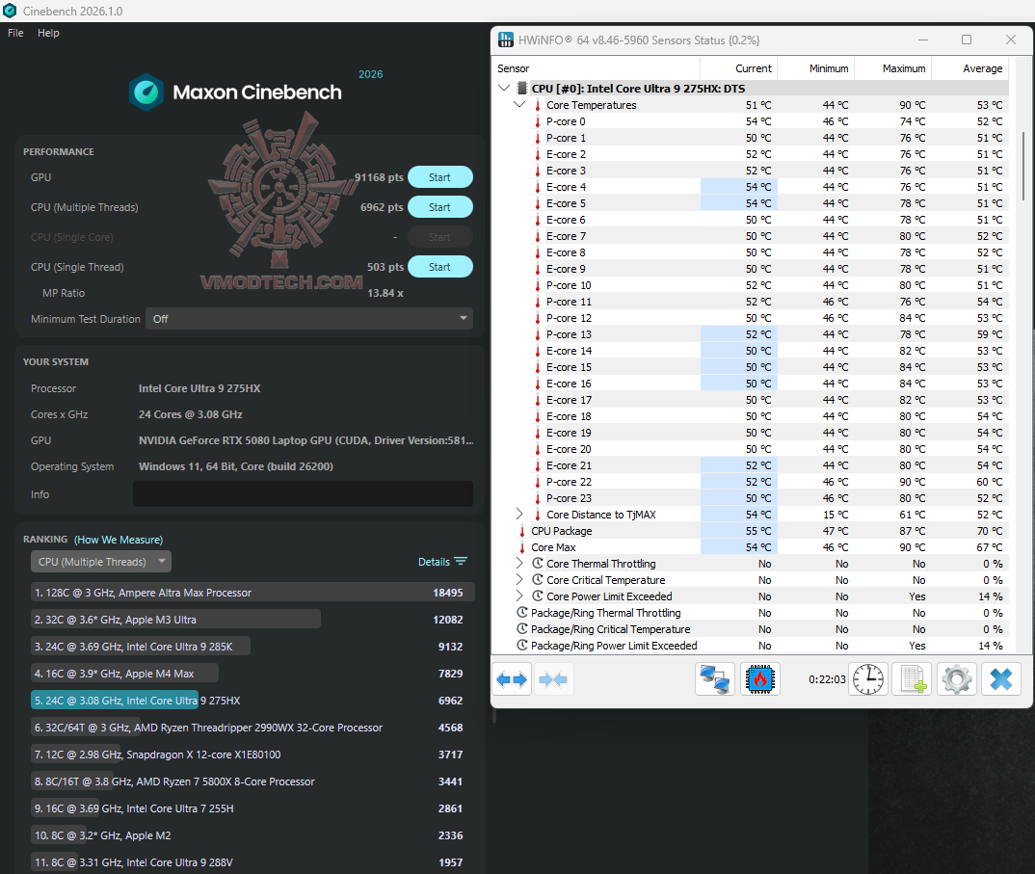The width and height of the screenshot is (1035, 874).
Task: Click the Details link in Ranking
Action: pyautogui.click(x=434, y=562)
